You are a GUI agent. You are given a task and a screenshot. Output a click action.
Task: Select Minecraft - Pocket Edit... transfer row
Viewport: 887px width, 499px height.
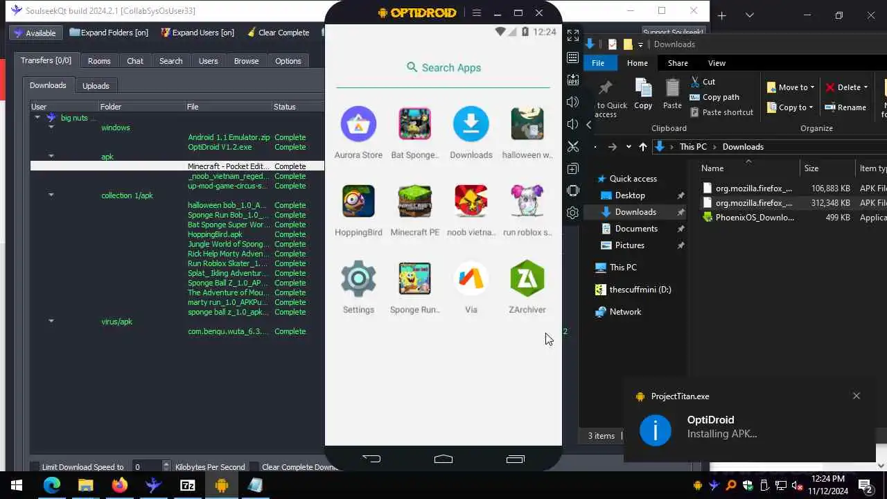[177, 166]
